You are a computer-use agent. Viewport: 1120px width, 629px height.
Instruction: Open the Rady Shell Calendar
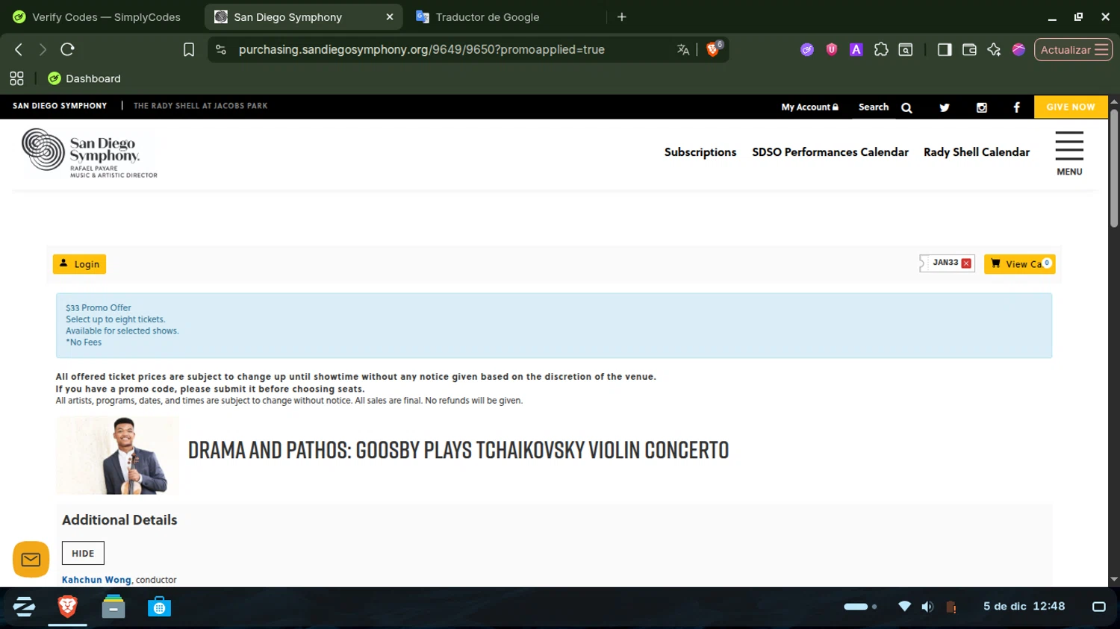click(977, 152)
